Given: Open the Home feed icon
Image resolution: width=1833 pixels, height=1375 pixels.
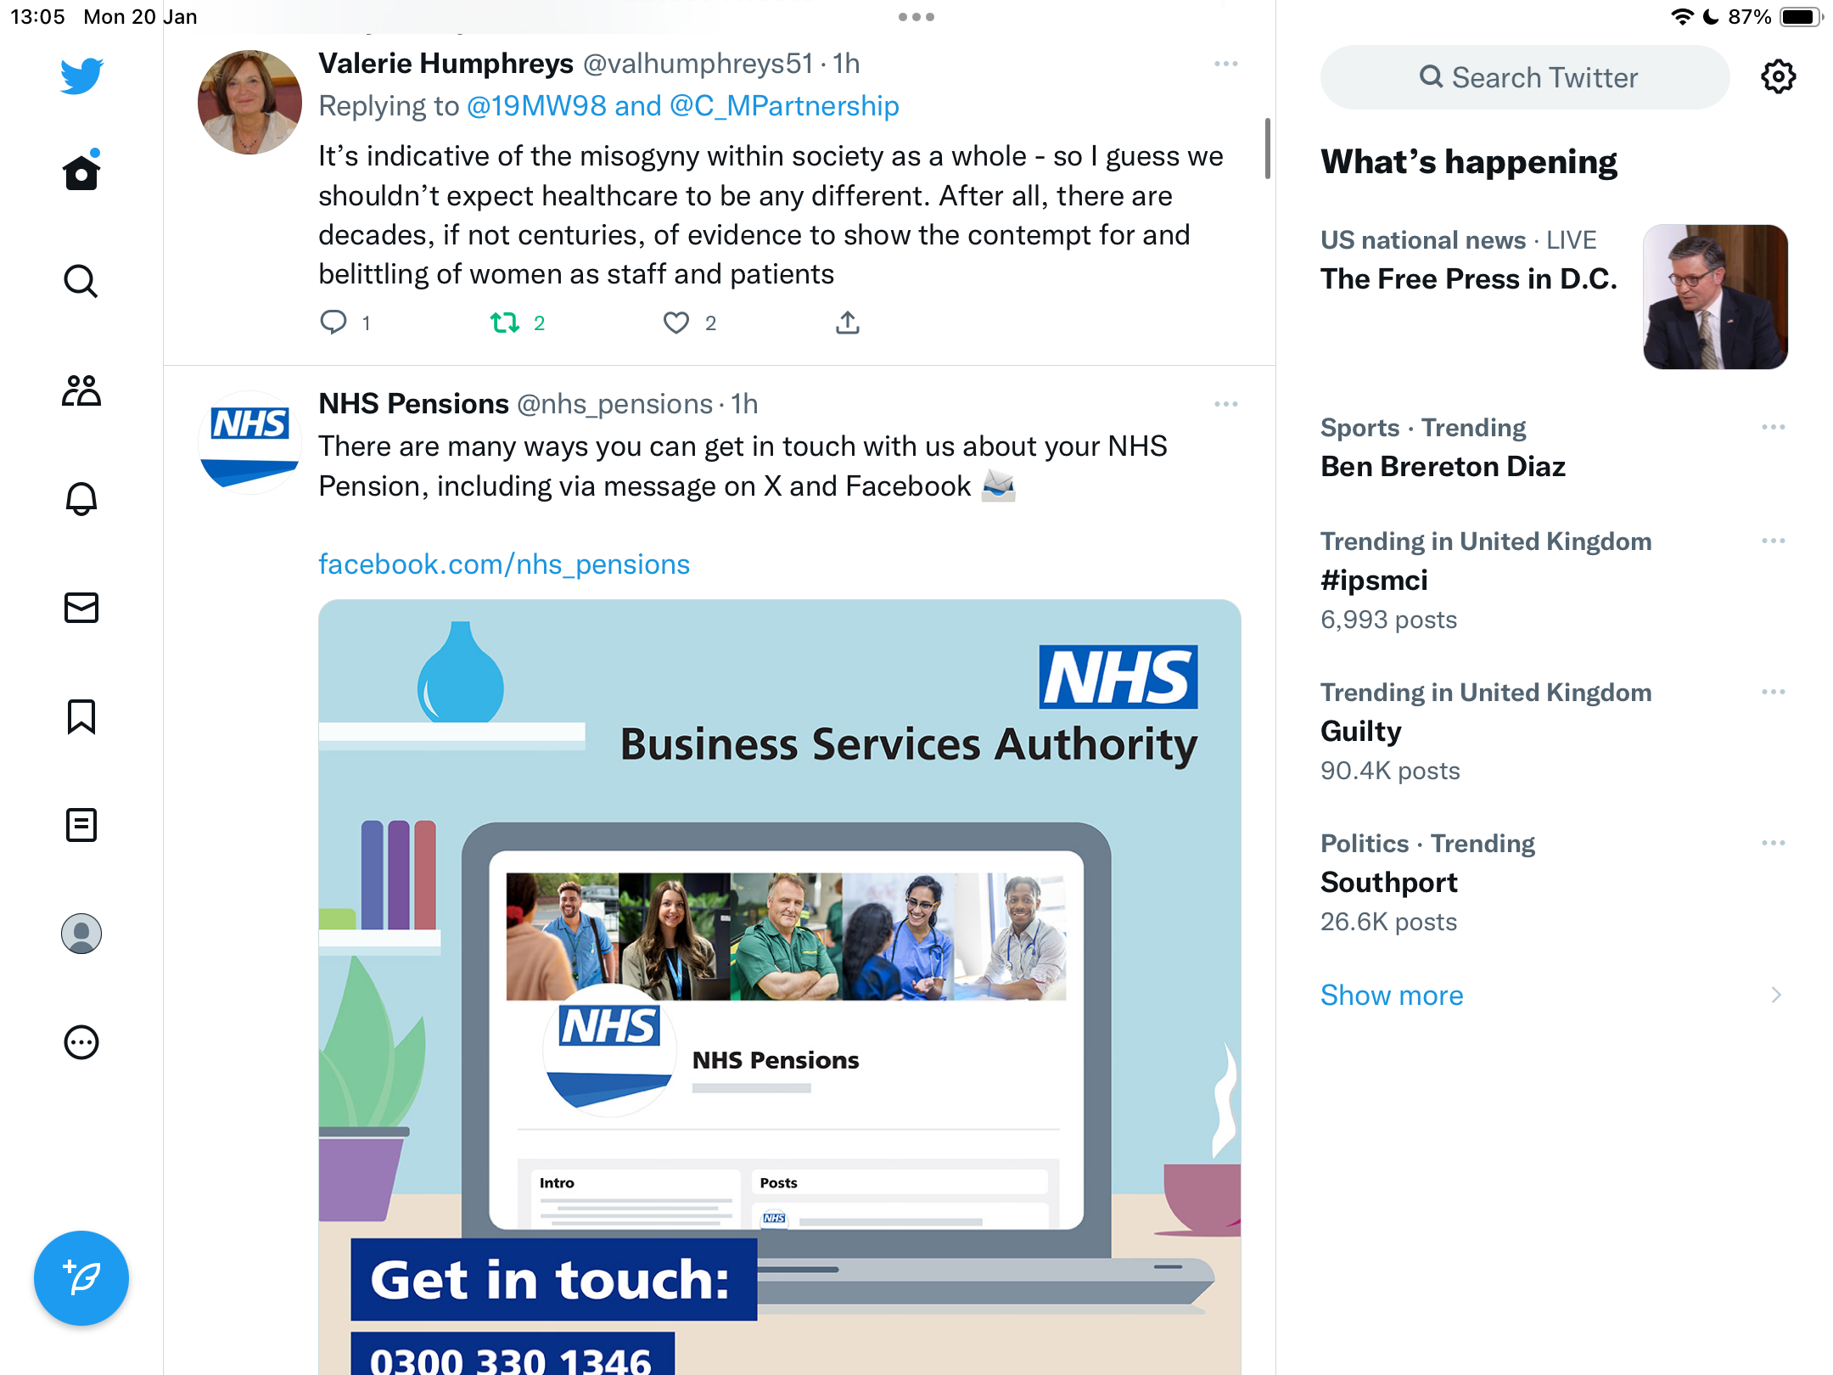Looking at the screenshot, I should tap(81, 172).
